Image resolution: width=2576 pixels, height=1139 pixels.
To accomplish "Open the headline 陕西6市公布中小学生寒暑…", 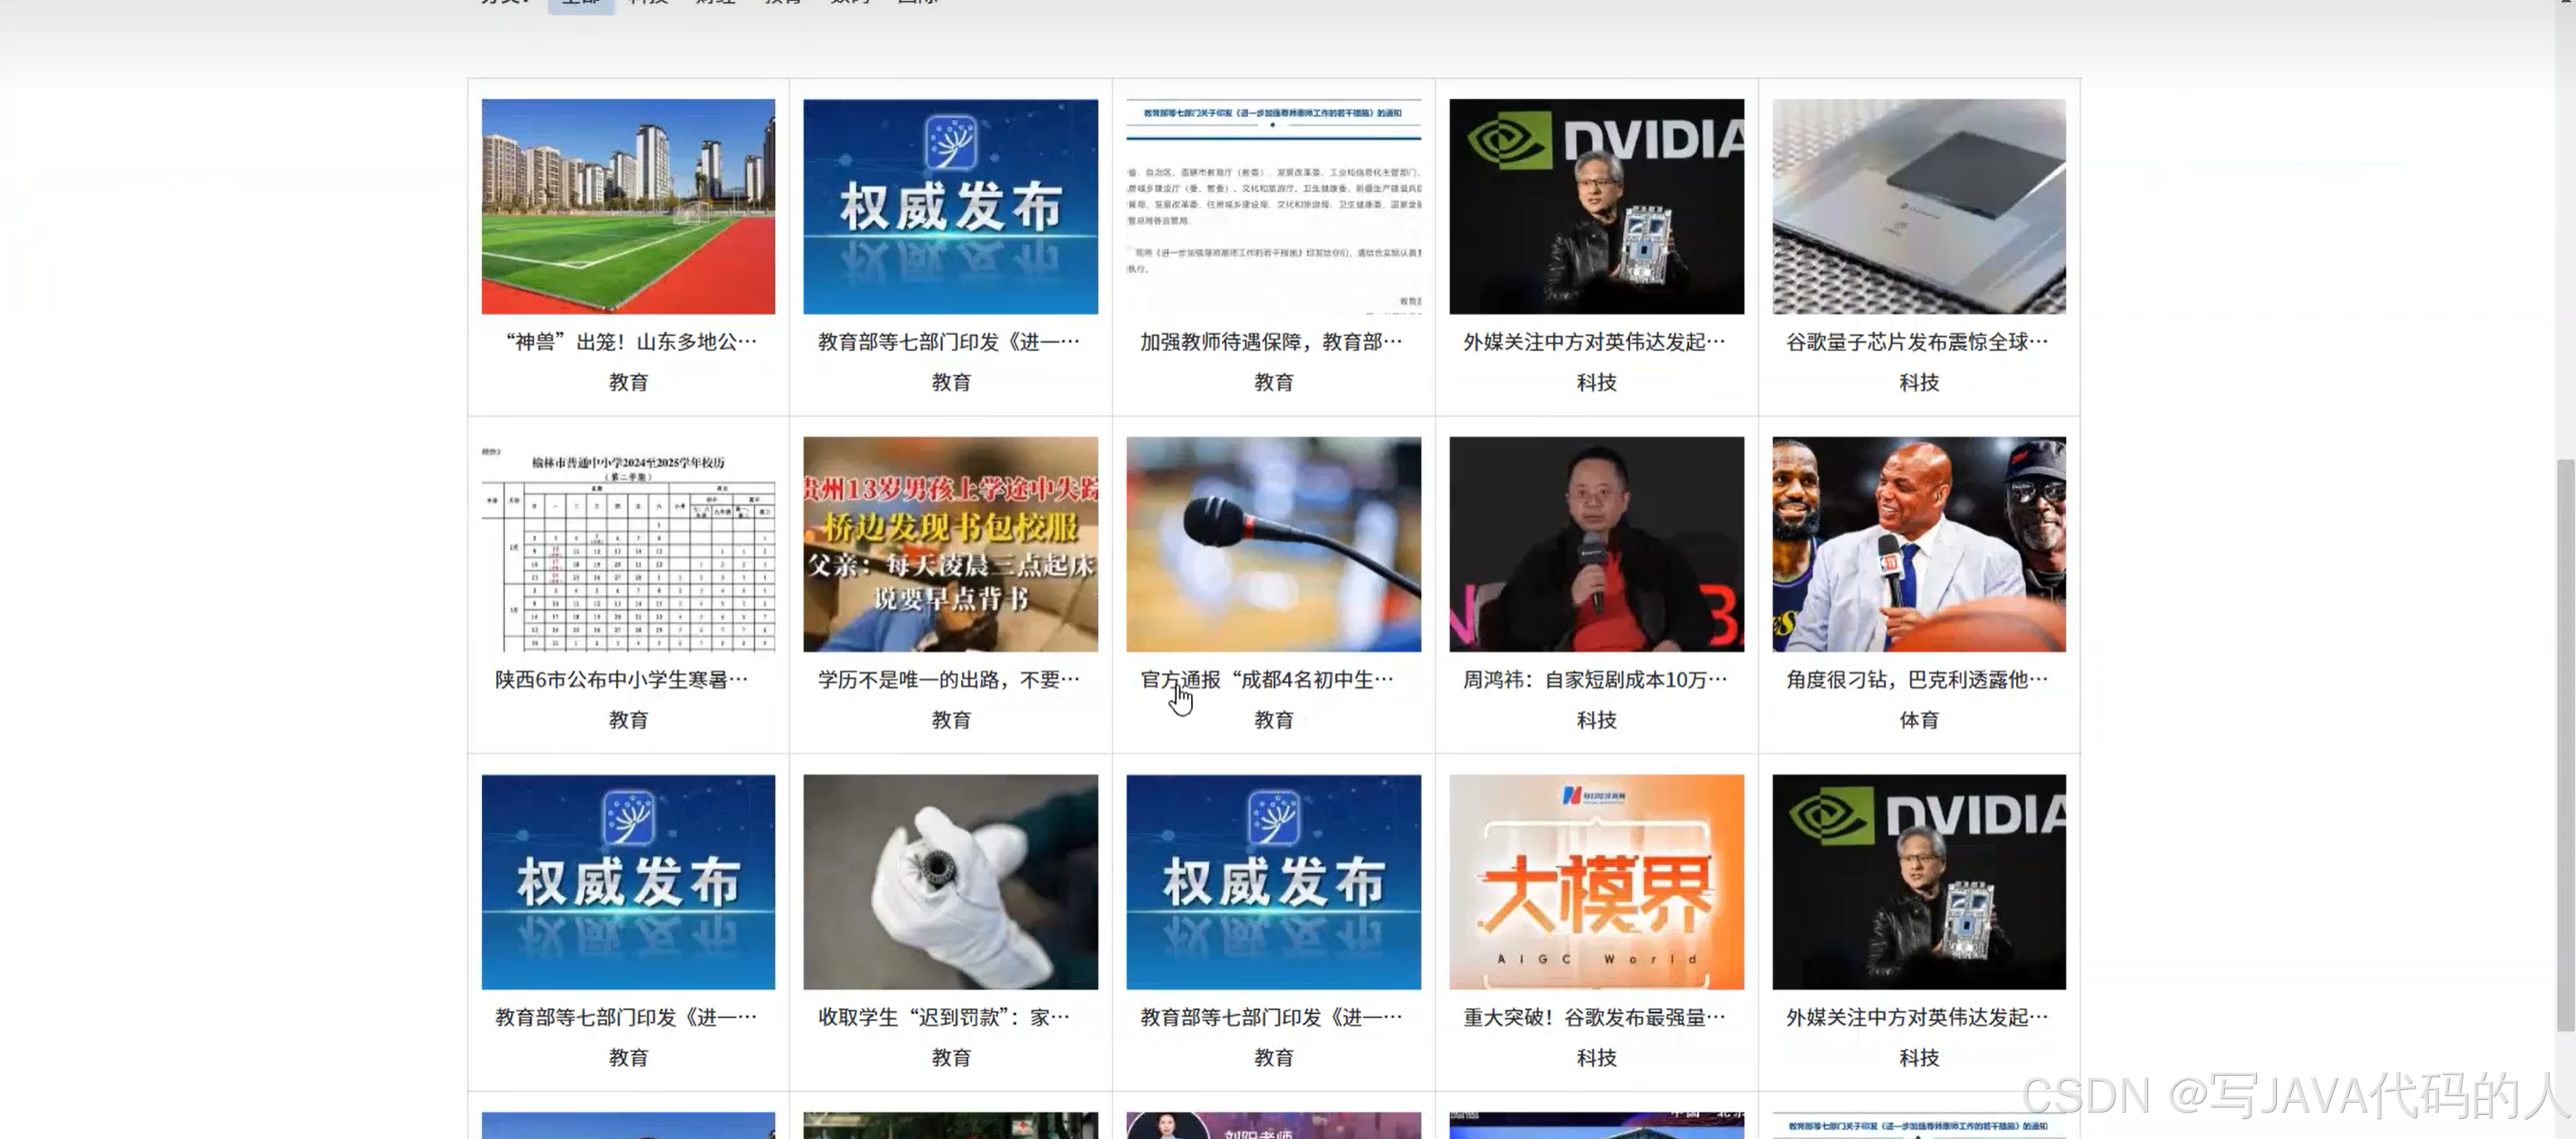I will point(622,680).
